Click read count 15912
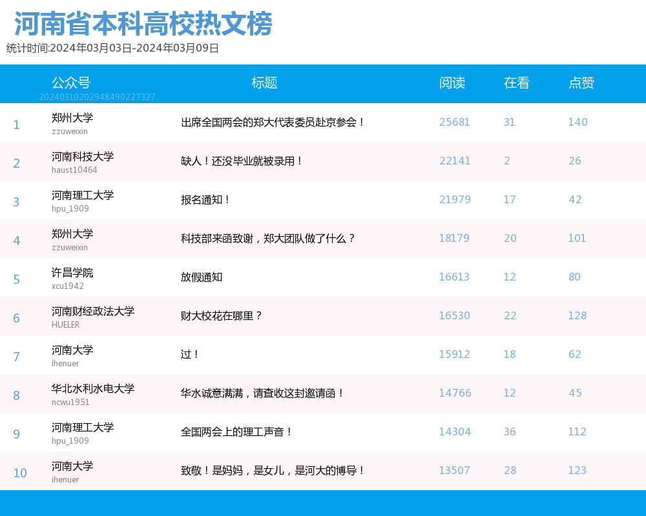This screenshot has height=516, width=646. (454, 354)
